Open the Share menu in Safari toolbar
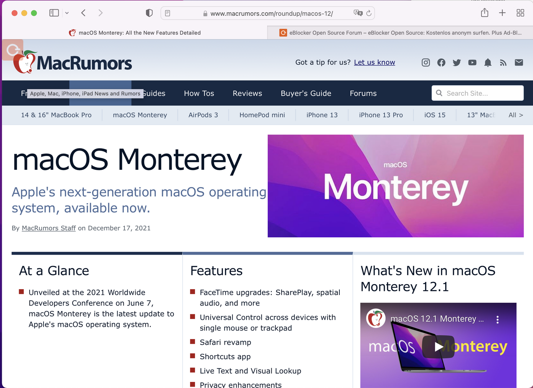 [484, 13]
